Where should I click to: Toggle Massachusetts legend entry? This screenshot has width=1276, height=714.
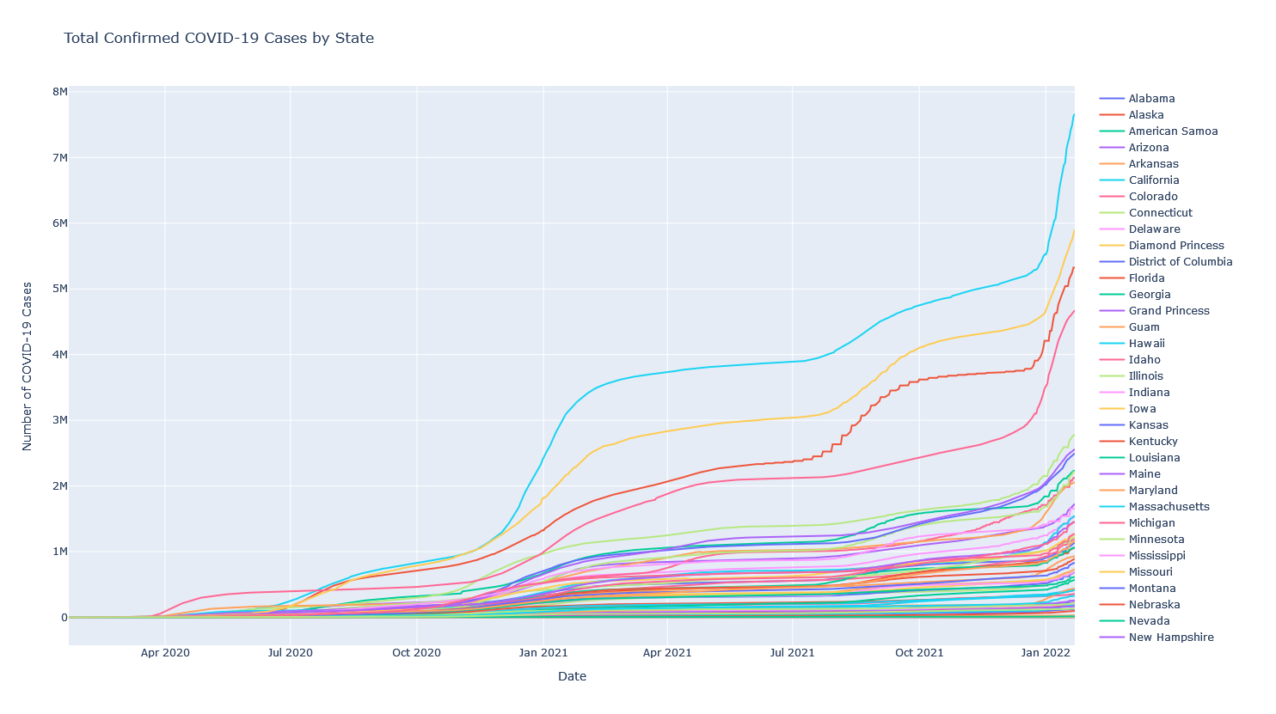coord(1169,507)
